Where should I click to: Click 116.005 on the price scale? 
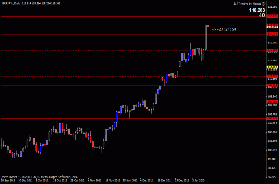click(273, 43)
